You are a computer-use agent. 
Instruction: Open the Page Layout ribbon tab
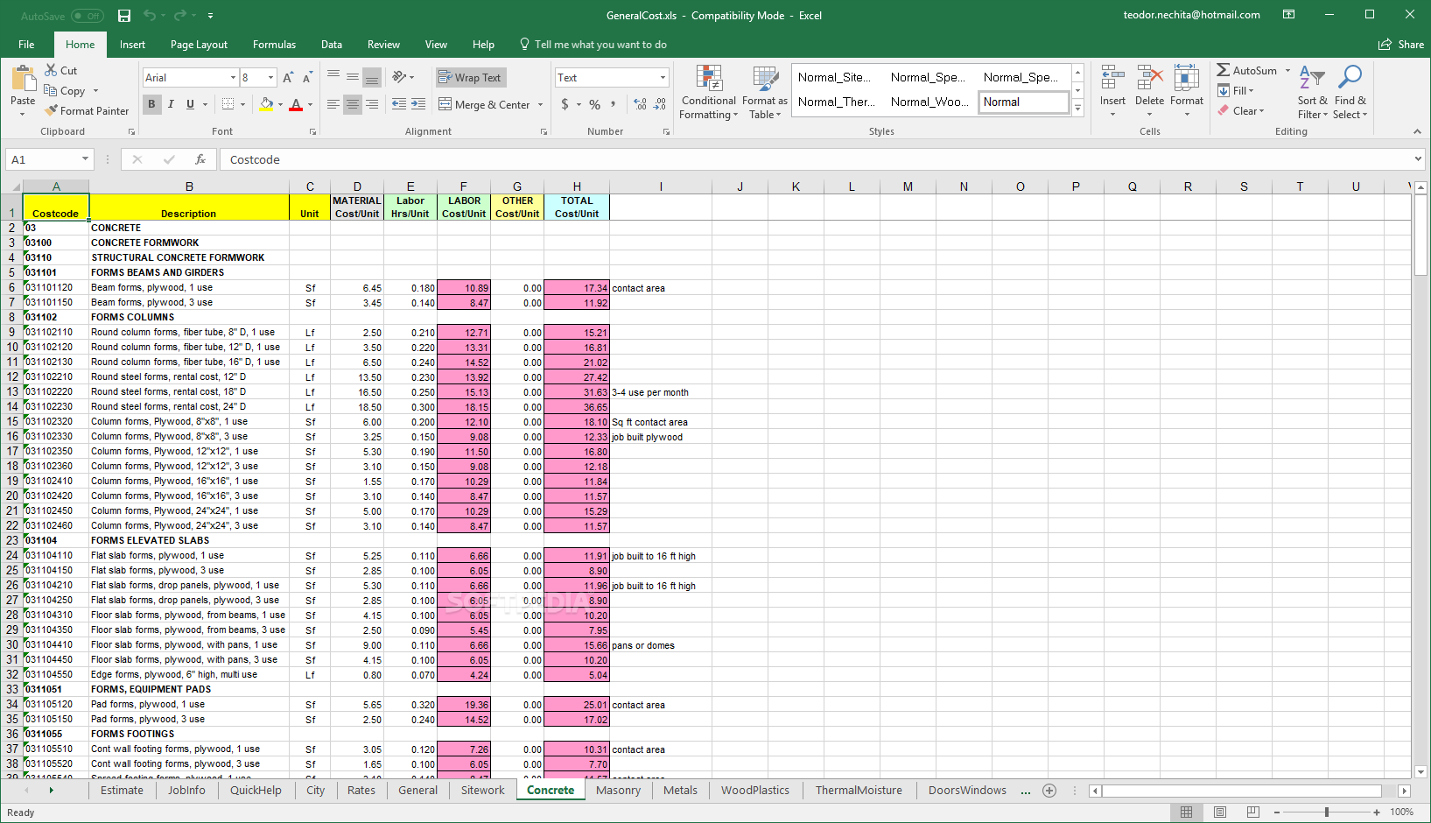point(199,45)
